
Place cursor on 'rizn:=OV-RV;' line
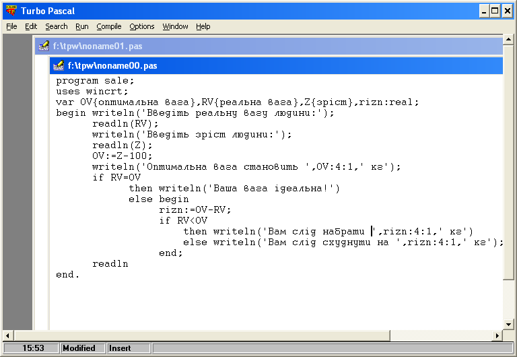click(x=195, y=210)
